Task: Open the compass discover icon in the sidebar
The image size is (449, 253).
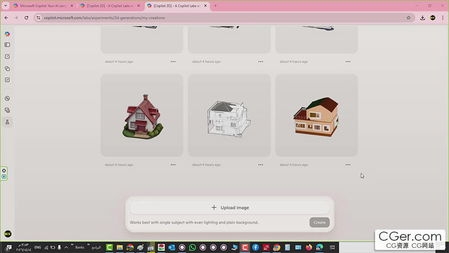Action: click(8, 98)
